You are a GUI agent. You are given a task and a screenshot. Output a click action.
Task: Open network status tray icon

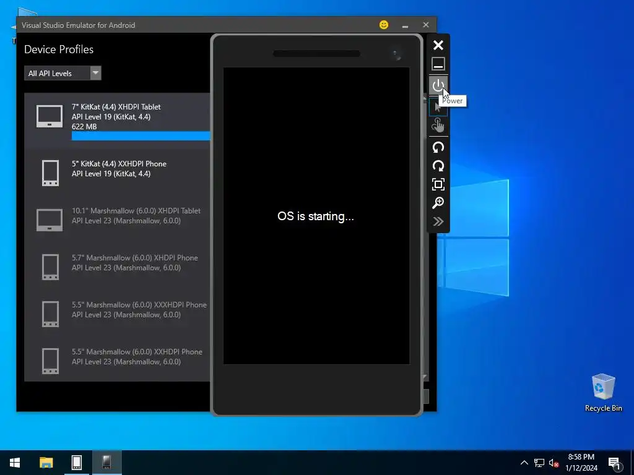tap(539, 463)
